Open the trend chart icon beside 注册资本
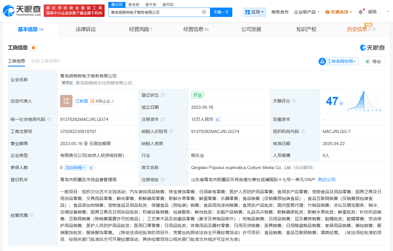This screenshot has width=393, height=251. 218,119
